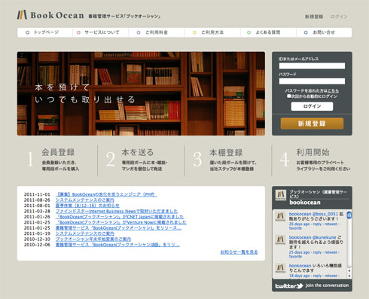Click the bookocean username in Twitter widget header
Image resolution: width=369 pixels, height=299 pixels.
(305, 203)
